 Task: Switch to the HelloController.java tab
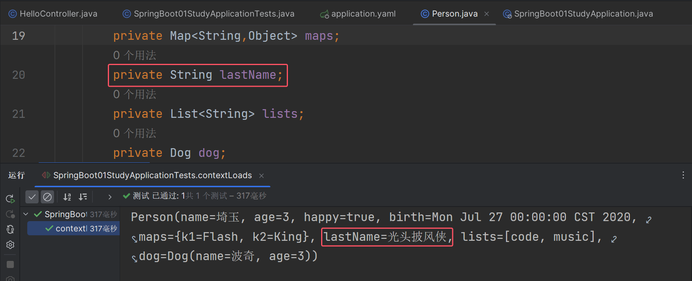coord(53,14)
